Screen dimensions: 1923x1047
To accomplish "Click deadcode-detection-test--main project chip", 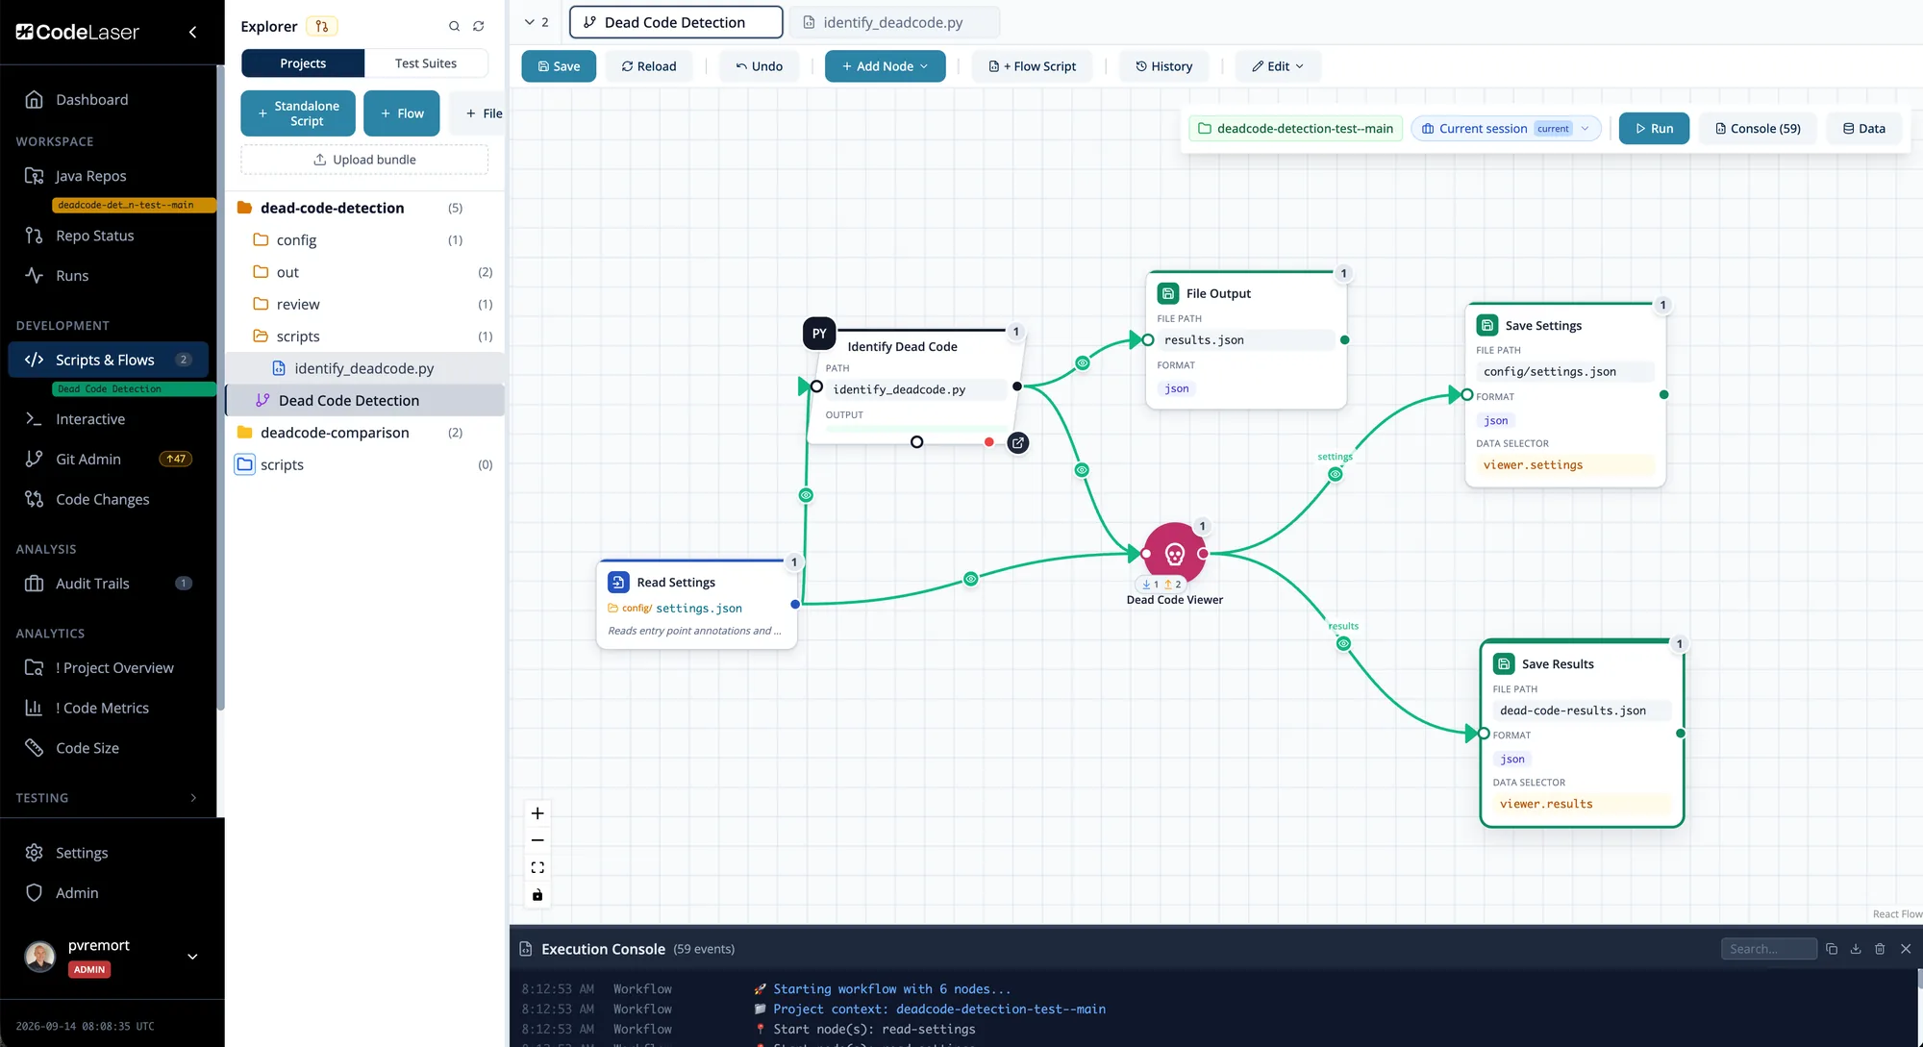I will [x=1294, y=129].
